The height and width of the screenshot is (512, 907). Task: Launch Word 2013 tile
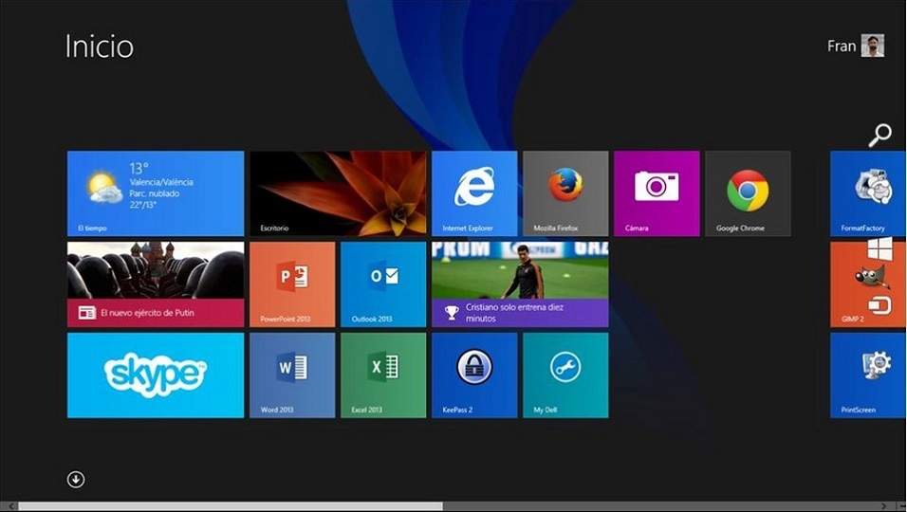tap(292, 375)
